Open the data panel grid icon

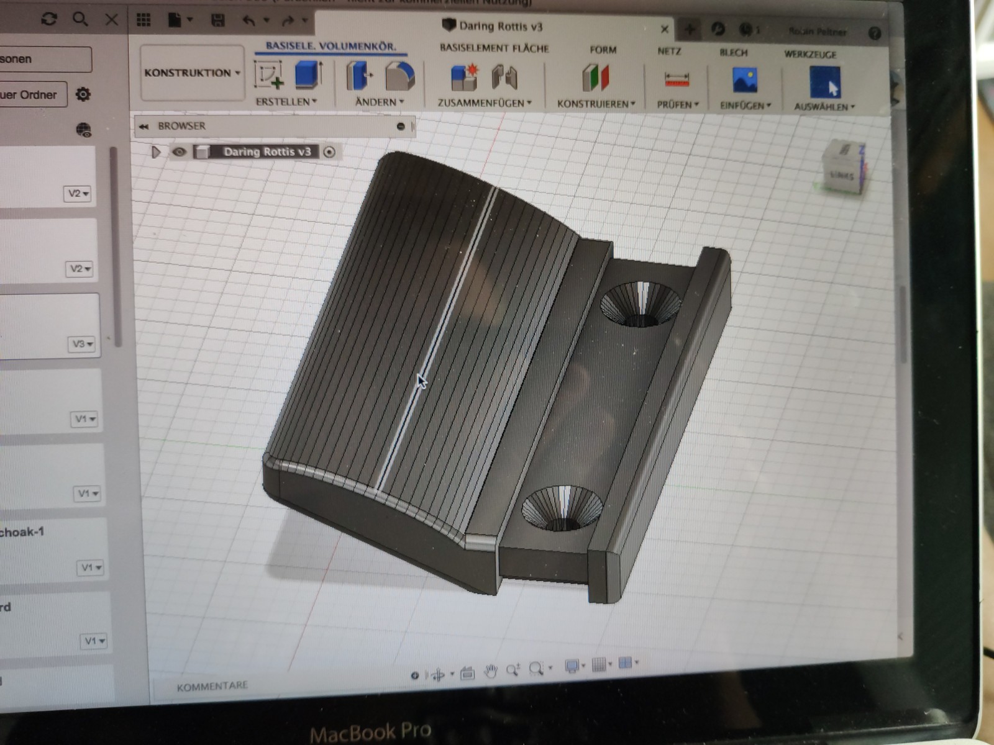pos(144,20)
